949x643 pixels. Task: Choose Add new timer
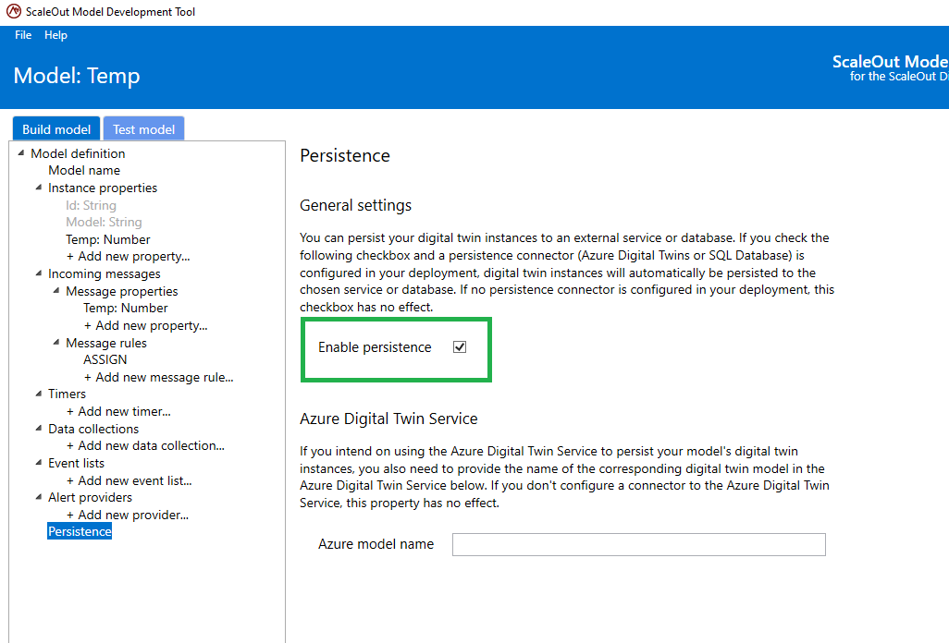pos(118,411)
